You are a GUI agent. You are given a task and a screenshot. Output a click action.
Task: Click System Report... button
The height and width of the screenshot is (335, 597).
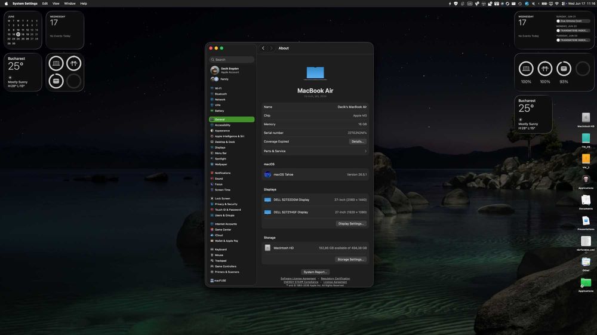[315, 272]
